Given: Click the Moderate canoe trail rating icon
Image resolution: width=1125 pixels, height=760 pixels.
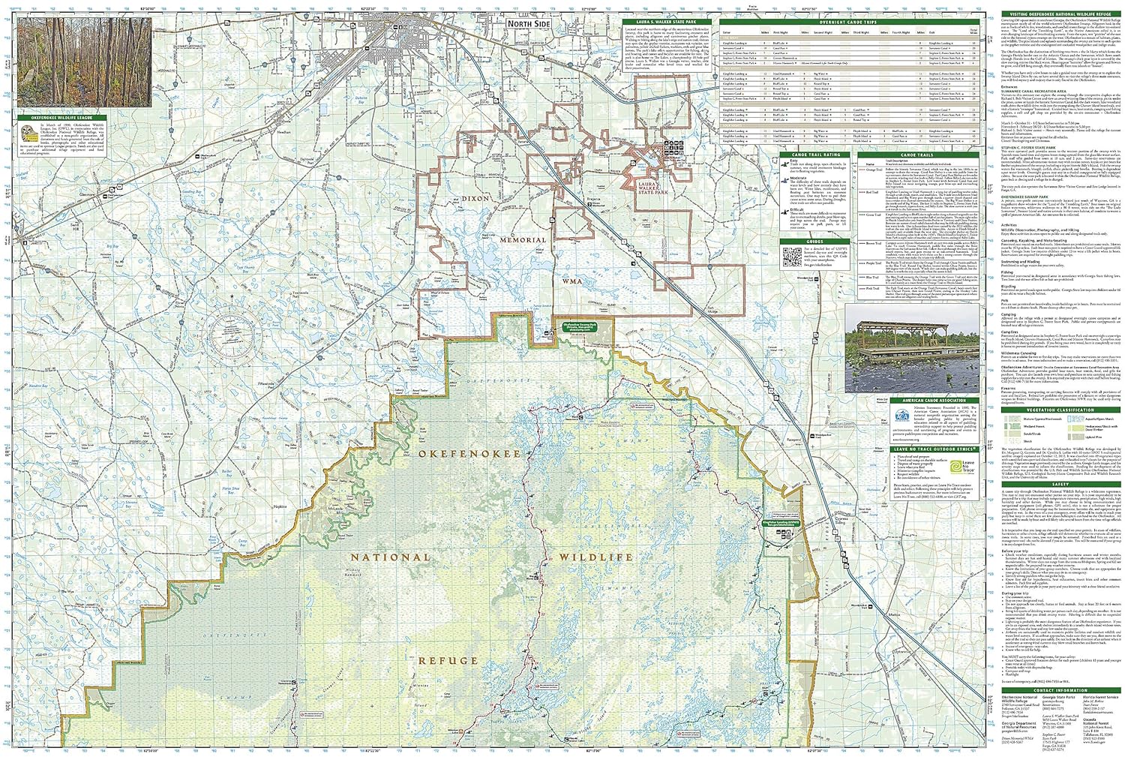Looking at the screenshot, I should (784, 181).
